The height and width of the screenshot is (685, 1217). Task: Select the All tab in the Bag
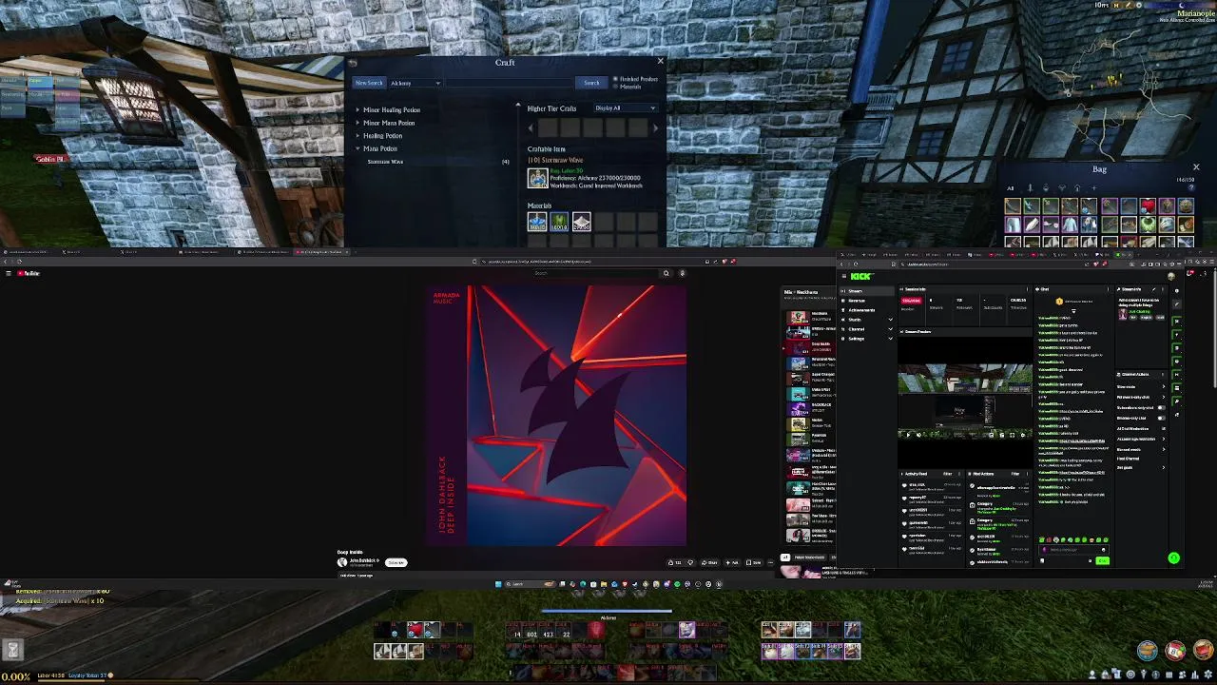1011,188
